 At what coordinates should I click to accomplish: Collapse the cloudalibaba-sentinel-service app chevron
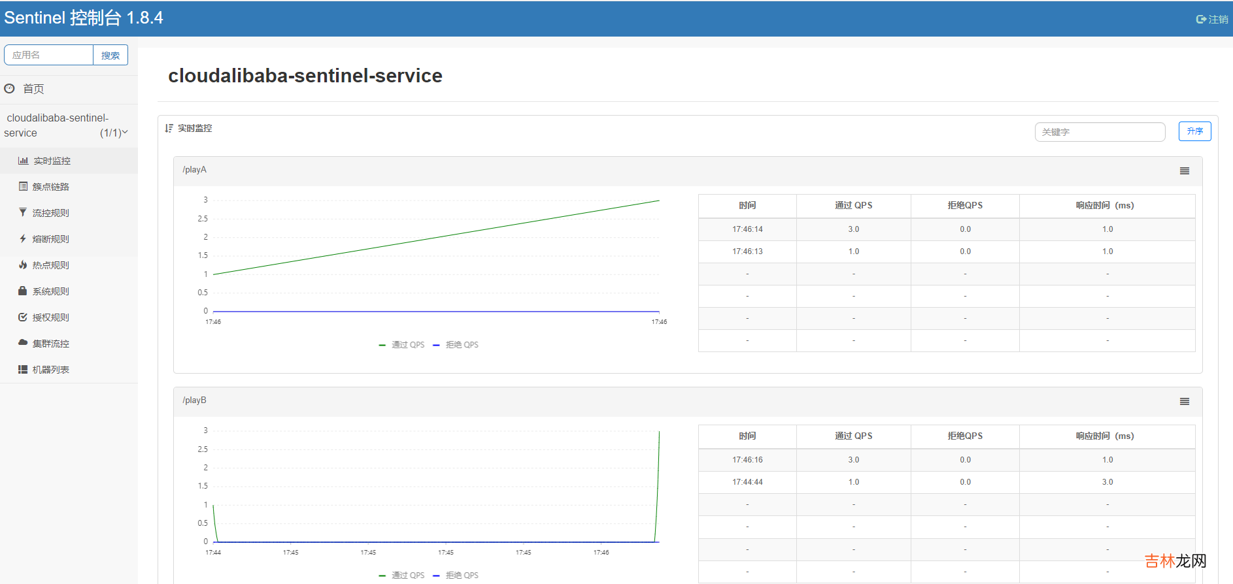(x=125, y=133)
